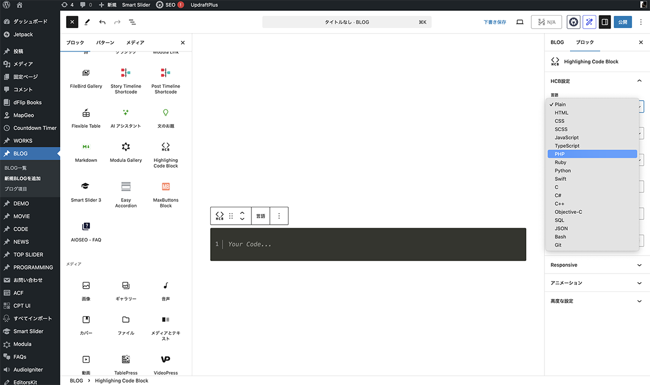Toggle the settings sidebar panel button

[604, 22]
